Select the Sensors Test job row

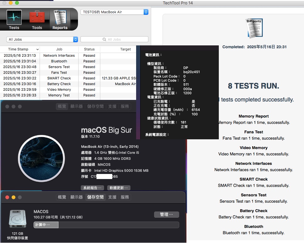68,67
